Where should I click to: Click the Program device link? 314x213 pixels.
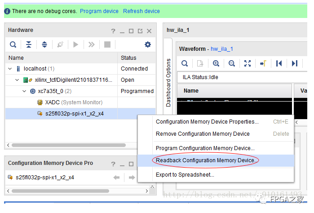99,11
